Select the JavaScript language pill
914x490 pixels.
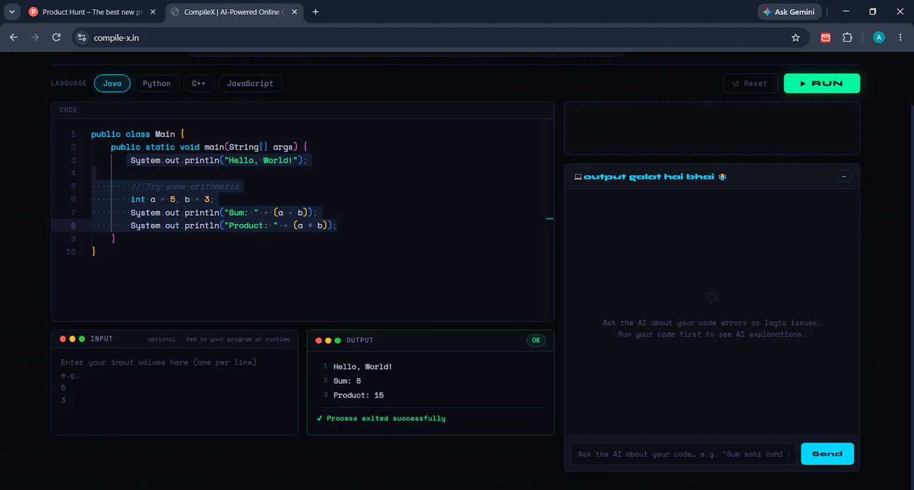pyautogui.click(x=250, y=83)
